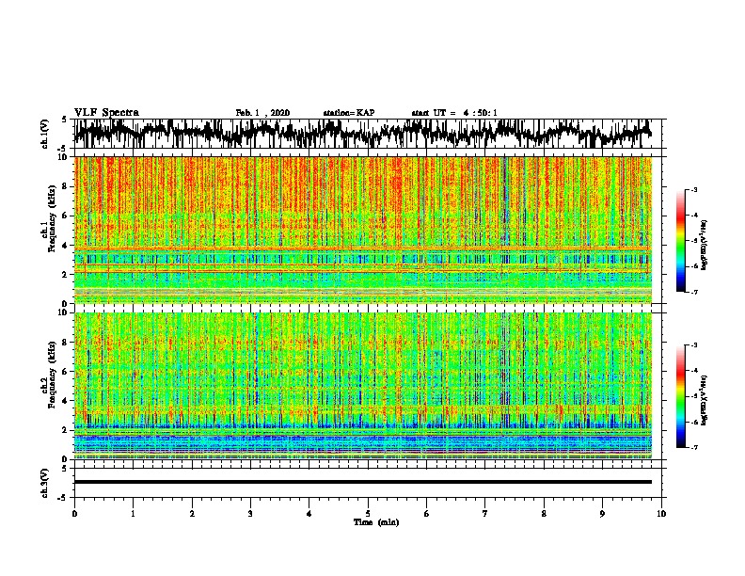
Task: Select the "start UT = 4:50:1" text
Action: coord(454,113)
